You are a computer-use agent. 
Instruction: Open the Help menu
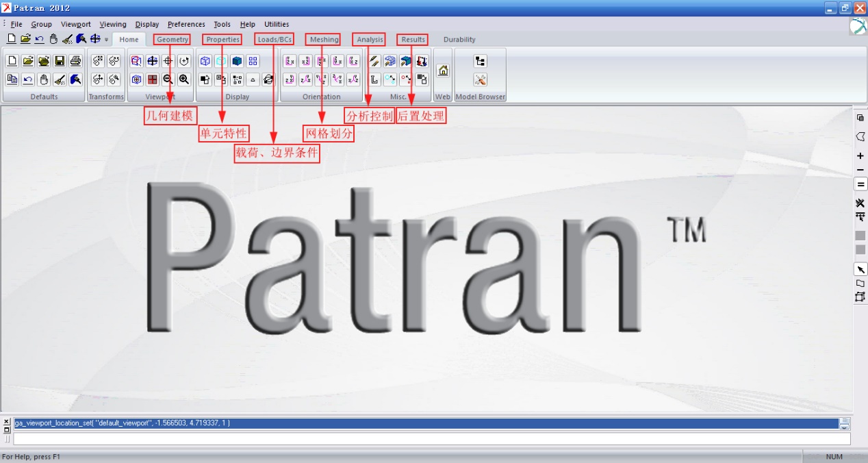(x=248, y=24)
